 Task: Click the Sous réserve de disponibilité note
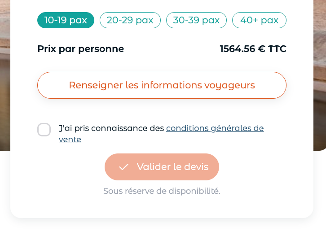(162, 191)
